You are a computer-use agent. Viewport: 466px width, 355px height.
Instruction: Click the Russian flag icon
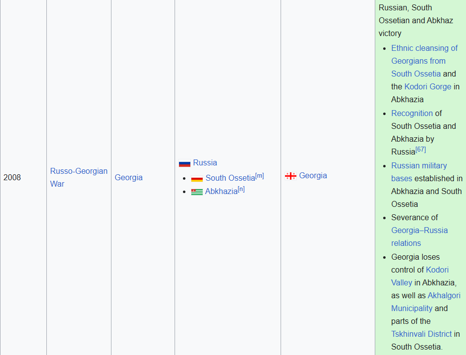184,163
